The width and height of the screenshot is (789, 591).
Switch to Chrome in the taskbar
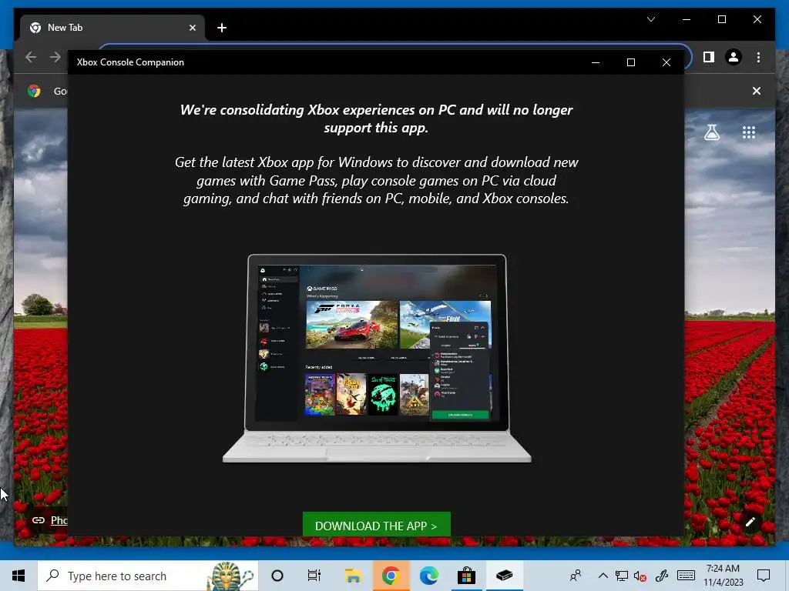point(391,576)
